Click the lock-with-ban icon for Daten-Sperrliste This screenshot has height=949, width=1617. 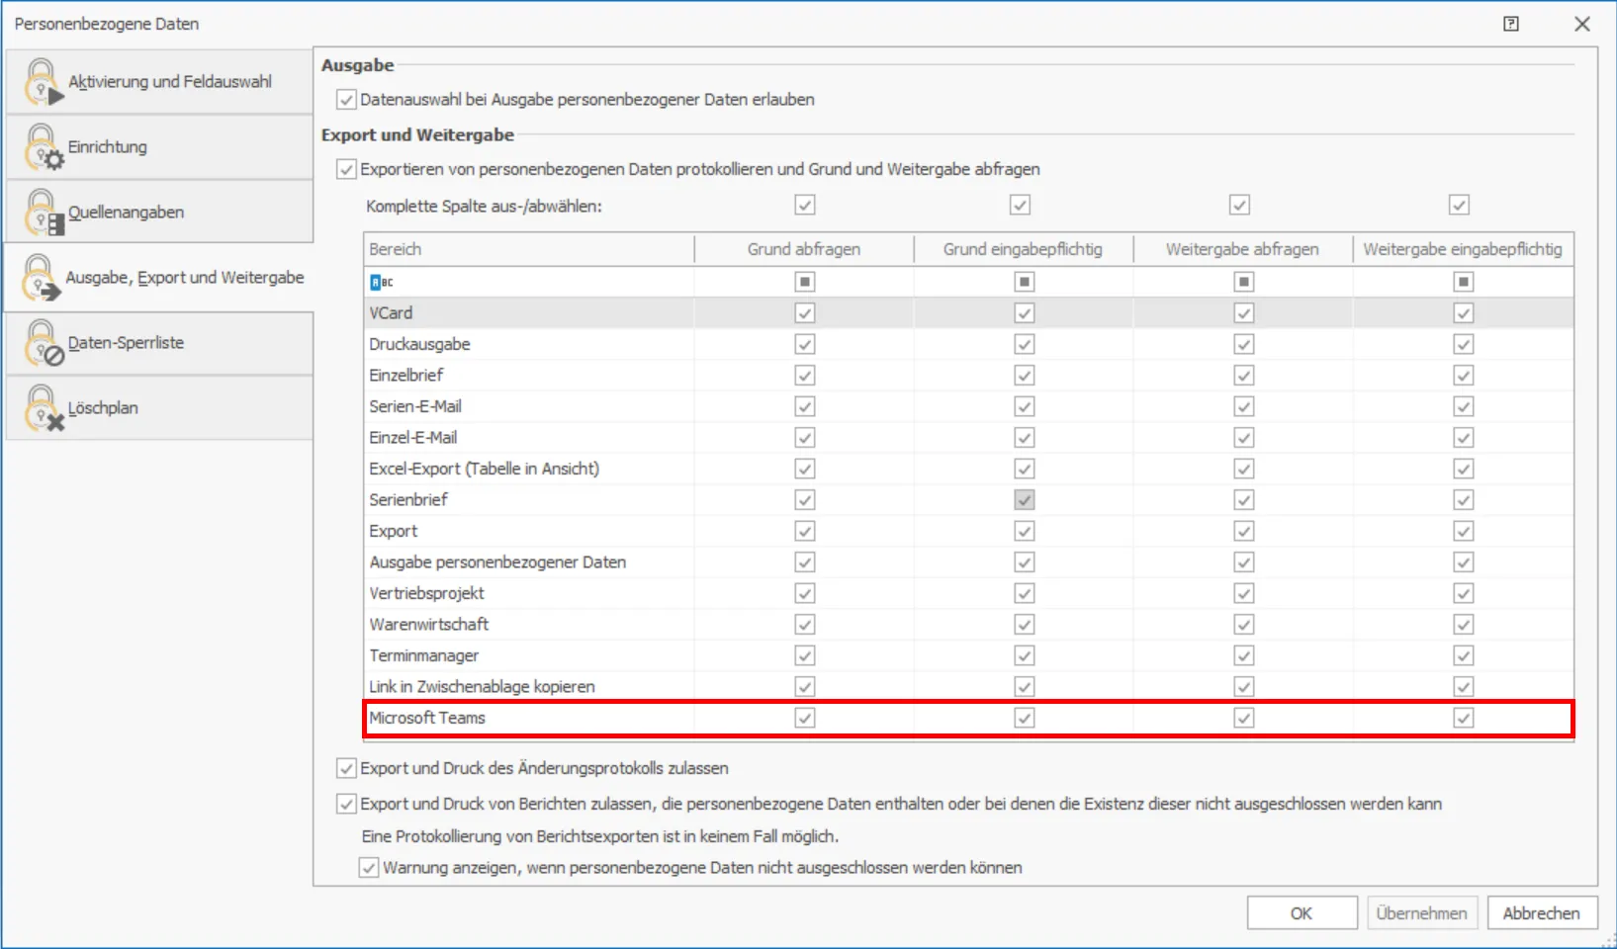(x=43, y=343)
